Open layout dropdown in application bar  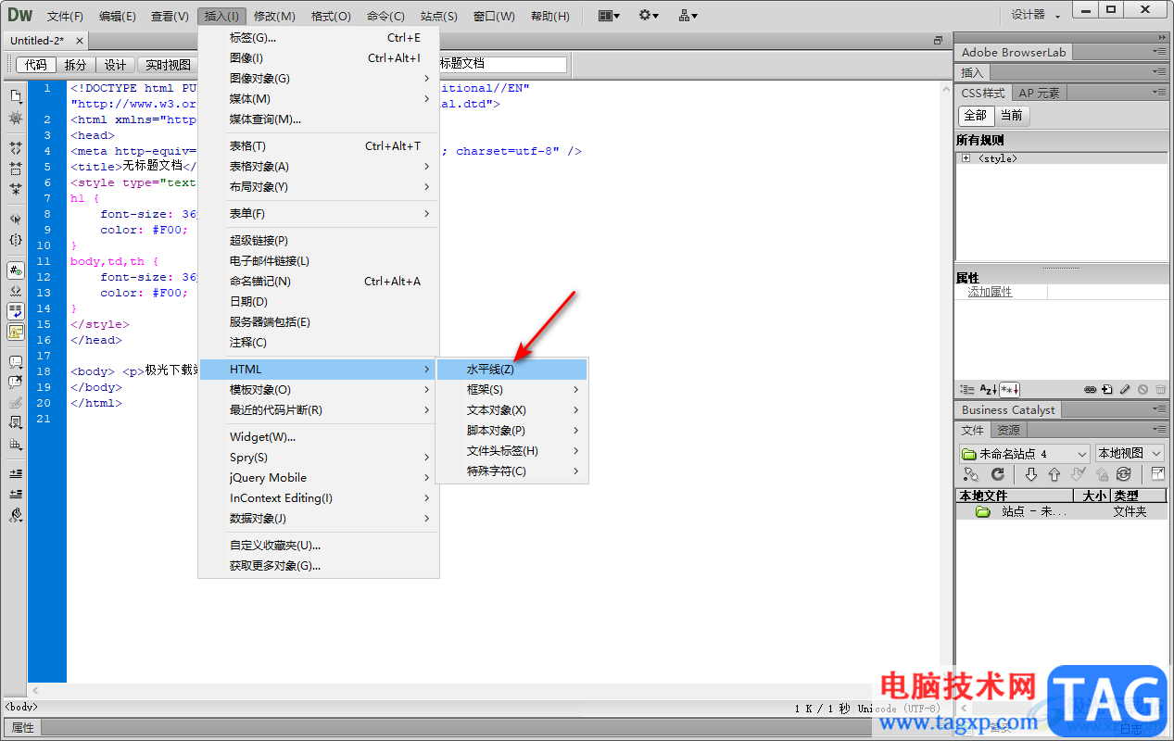[x=609, y=16]
